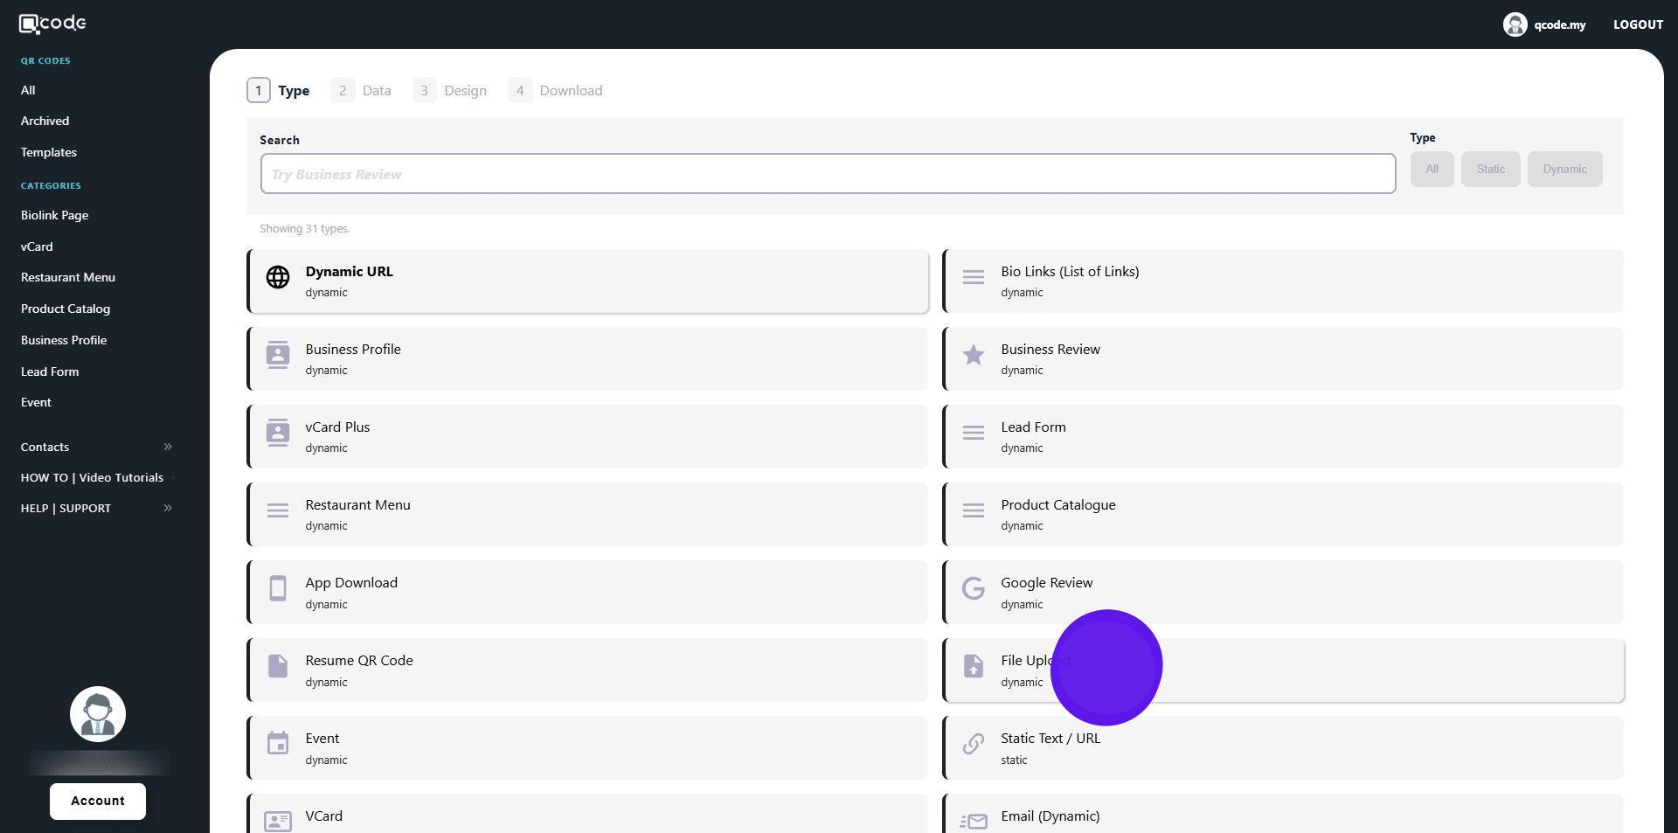Filter types by Dynamic

(1564, 170)
